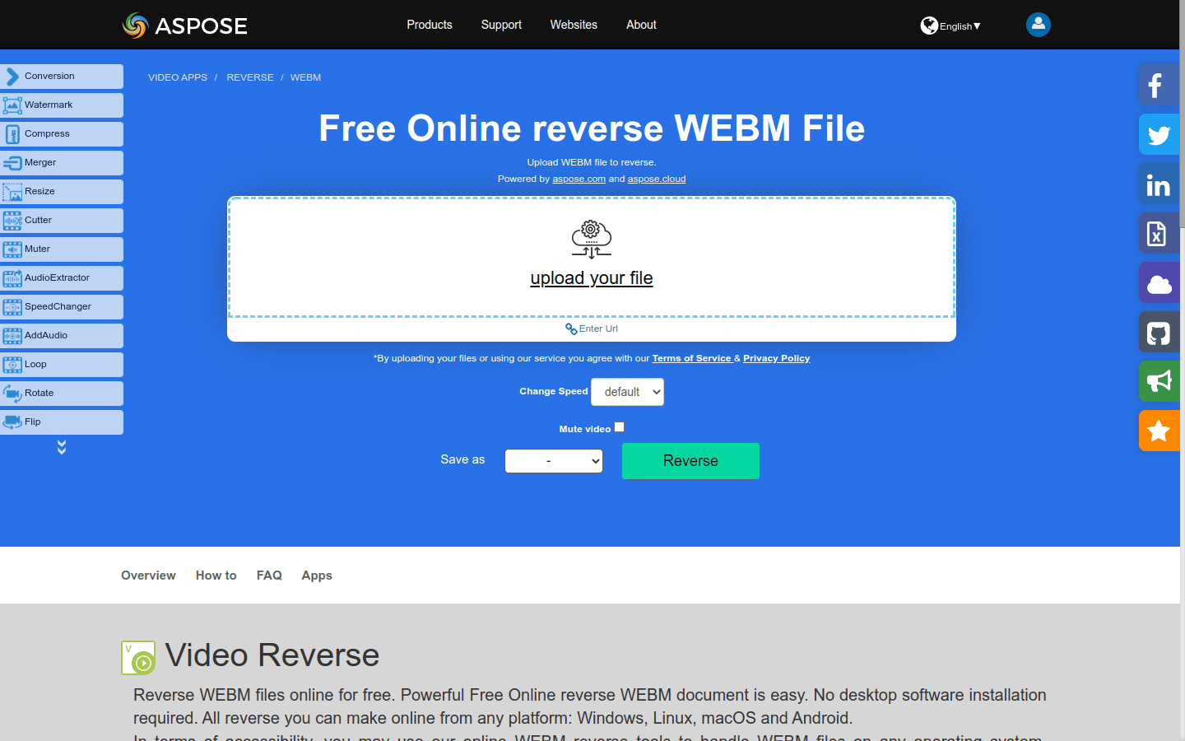Open the Products menu
Viewport: 1185px width, 741px height.
tap(429, 25)
